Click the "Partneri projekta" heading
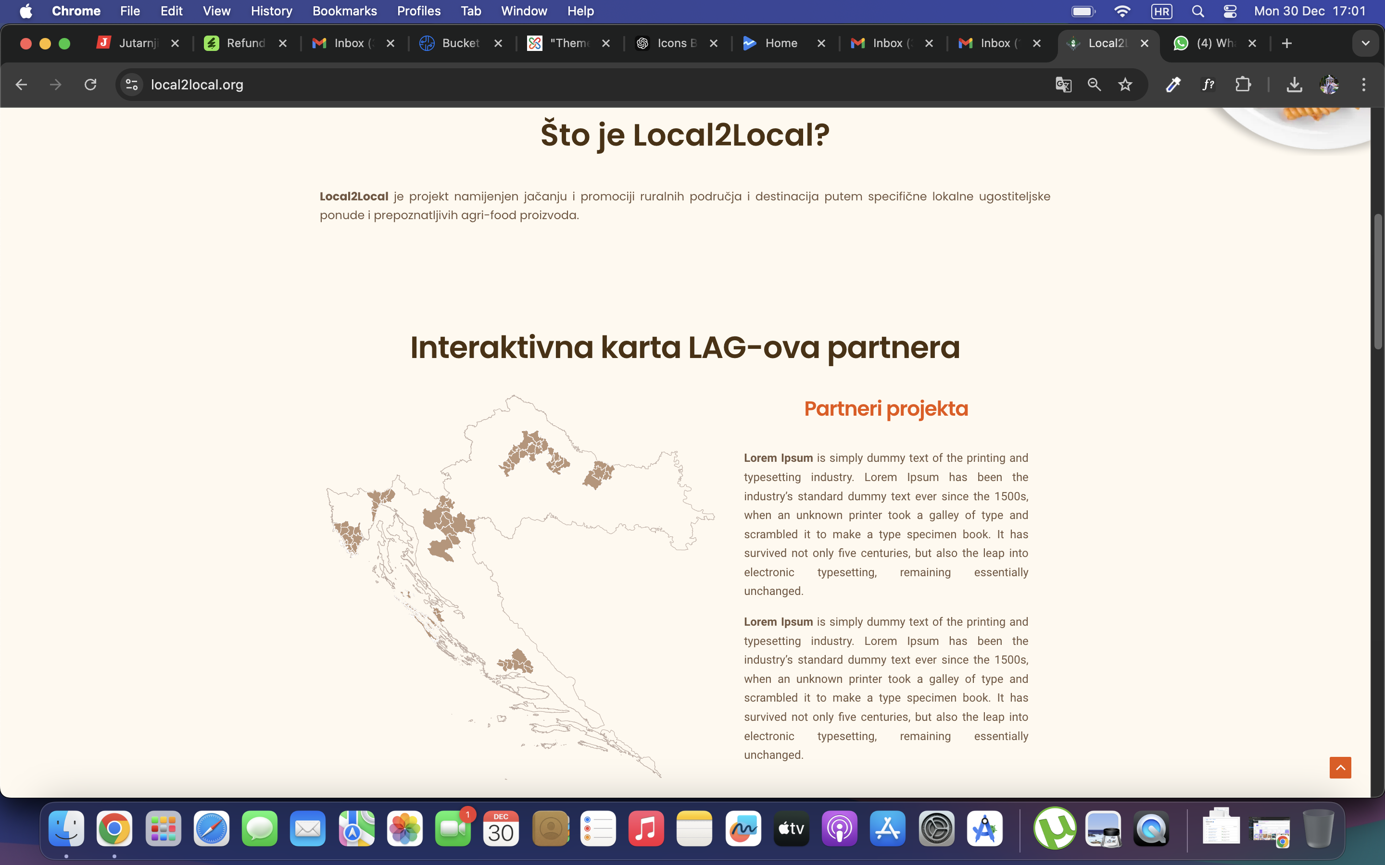 (886, 408)
